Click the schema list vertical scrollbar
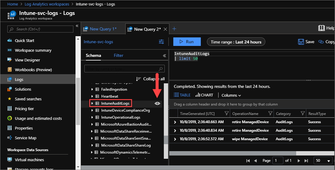This screenshot has height=170, width=335. (166, 140)
